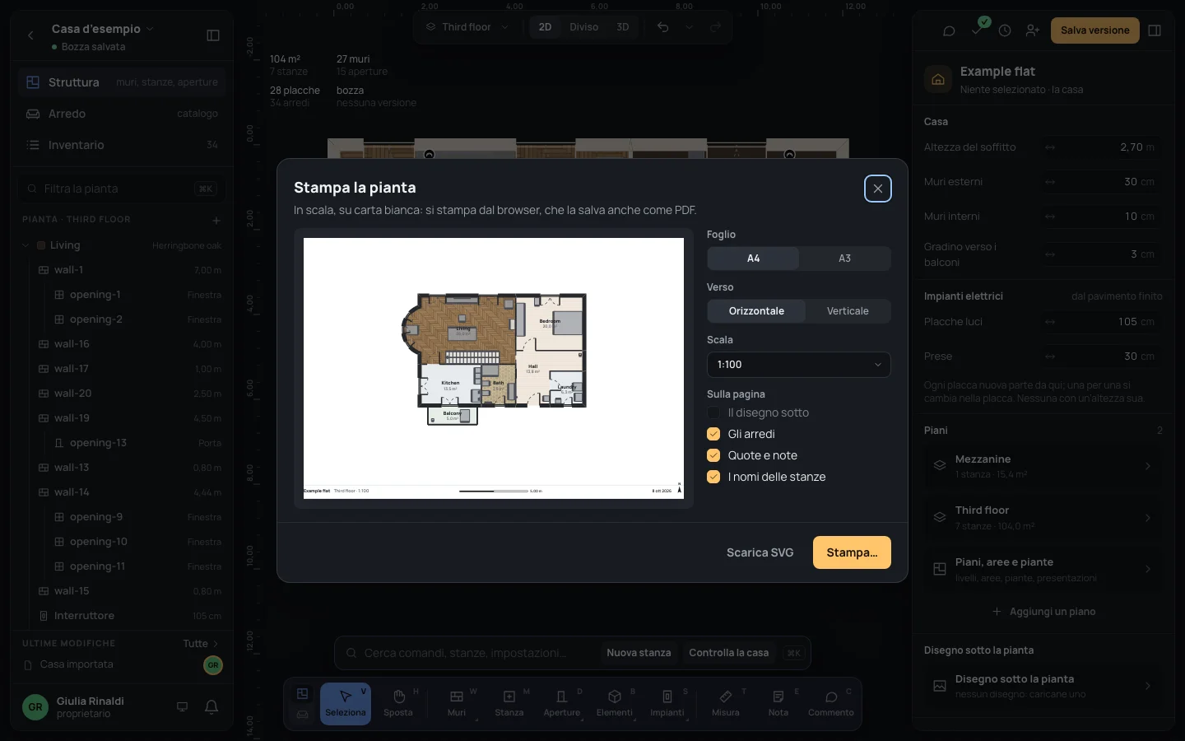1185x741 pixels.
Task: Switch to the Arredo tab
Action: [122, 114]
